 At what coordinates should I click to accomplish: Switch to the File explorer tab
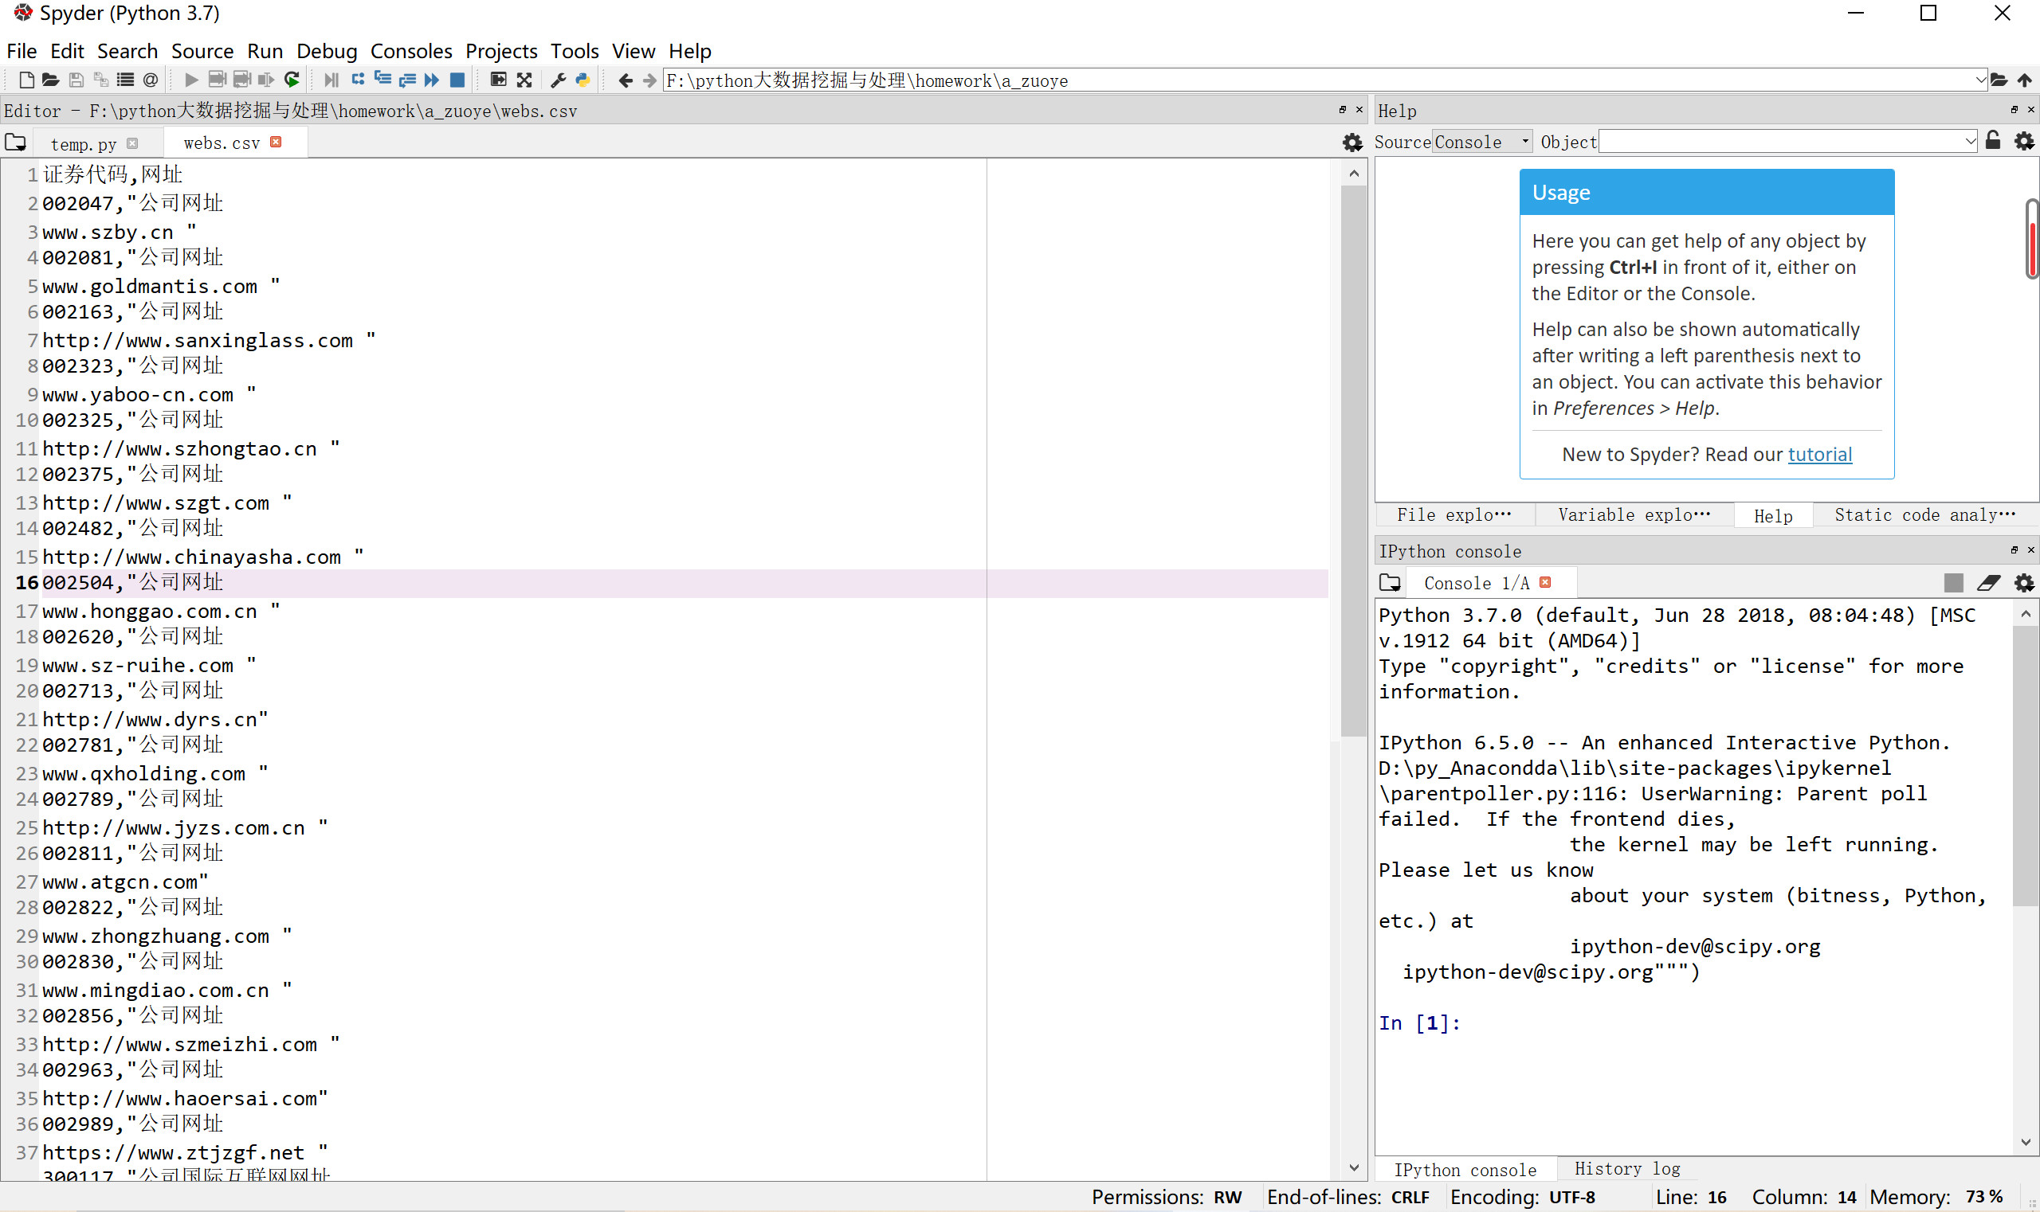click(1454, 514)
